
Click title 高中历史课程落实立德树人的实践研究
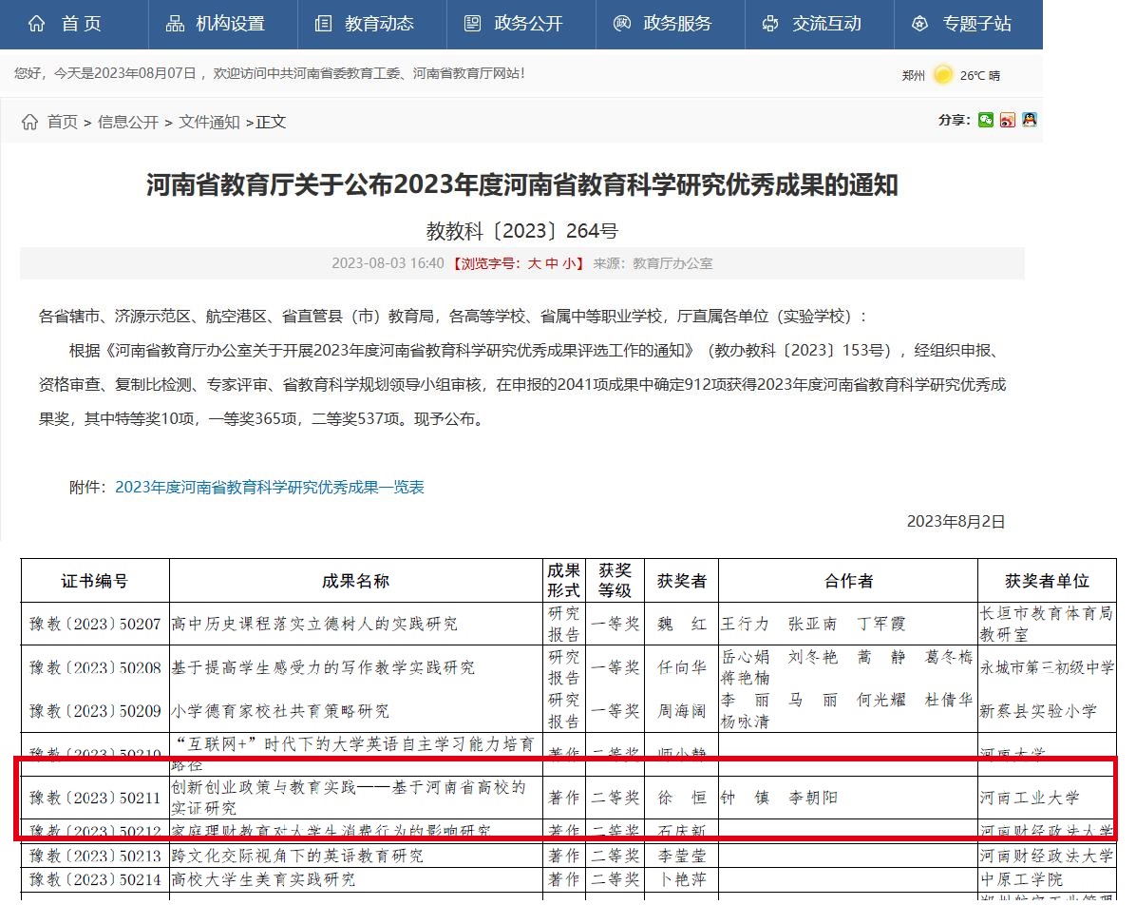314,624
